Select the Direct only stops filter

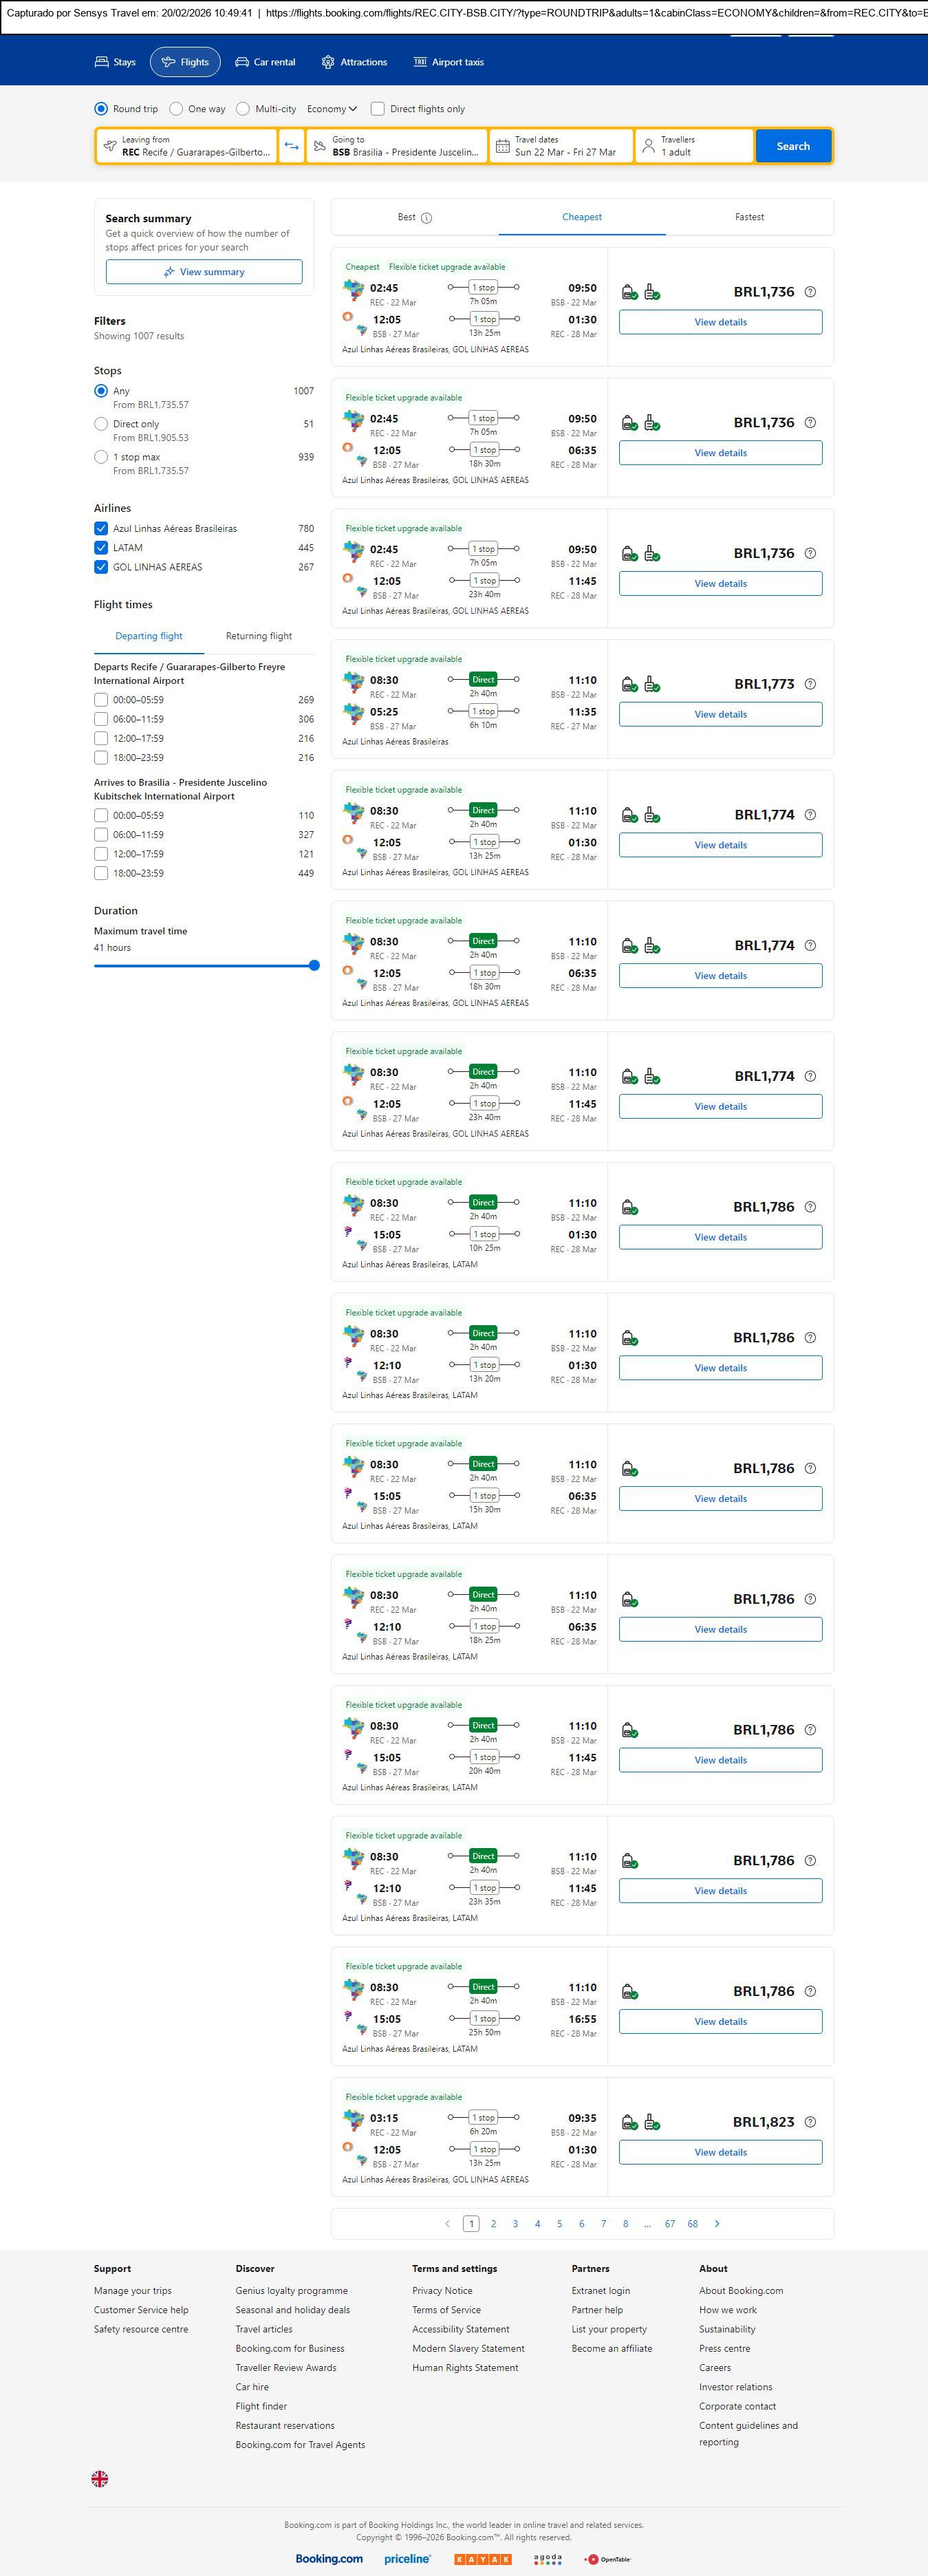pyautogui.click(x=101, y=424)
